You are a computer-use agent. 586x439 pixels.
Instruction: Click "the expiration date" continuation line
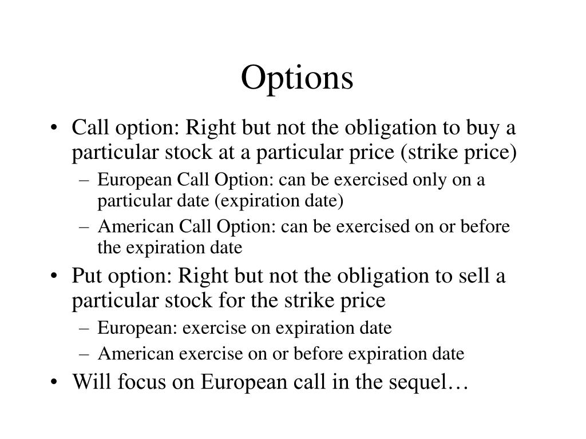169,248
